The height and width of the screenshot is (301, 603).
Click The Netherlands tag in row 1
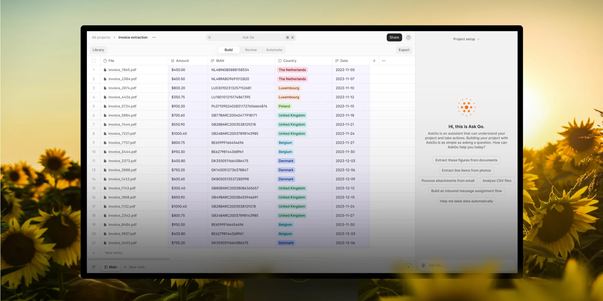click(x=292, y=70)
